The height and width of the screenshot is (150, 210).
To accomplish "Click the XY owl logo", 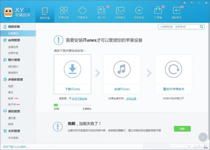I will tap(8, 12).
